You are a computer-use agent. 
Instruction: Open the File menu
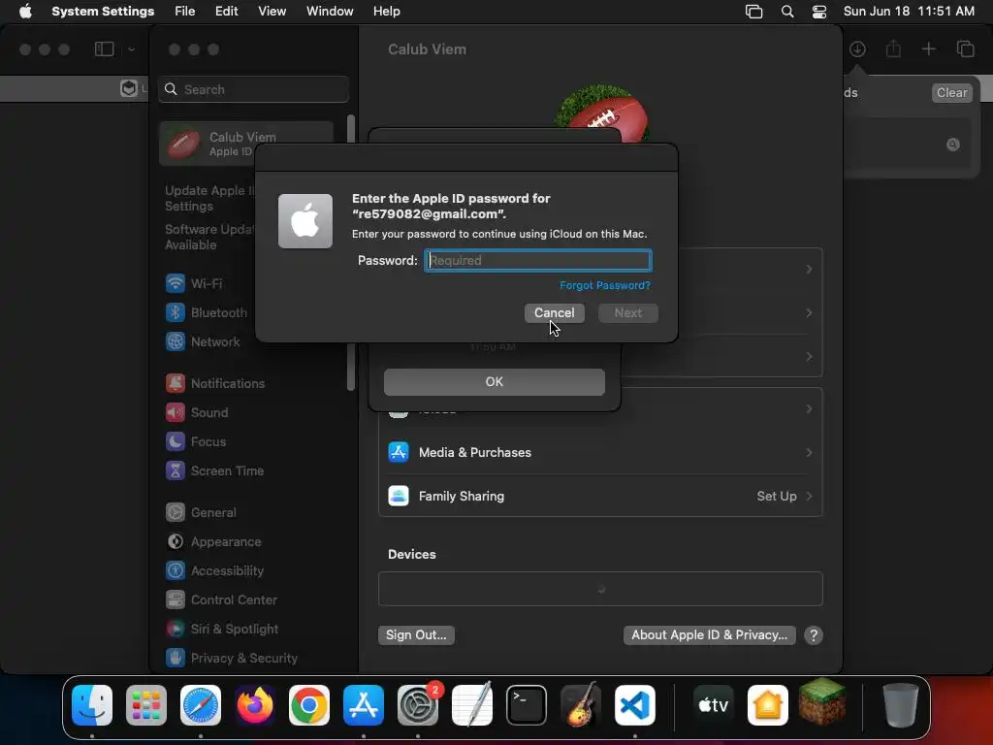(185, 12)
